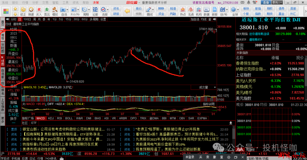
Task: Select the KDJ indicator
Action: click(x=51, y=118)
